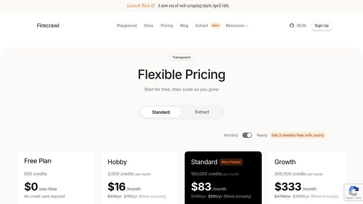Screen dimensions: 363x204
Task: Select the Hobby plan card
Action: point(140,178)
